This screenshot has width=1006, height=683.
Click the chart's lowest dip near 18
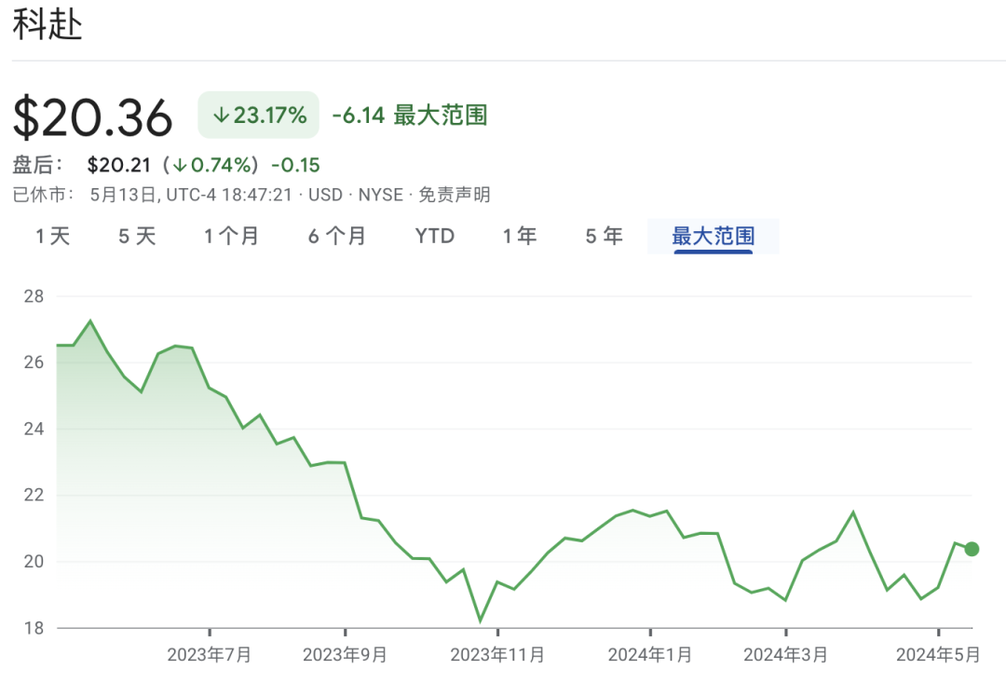click(481, 621)
